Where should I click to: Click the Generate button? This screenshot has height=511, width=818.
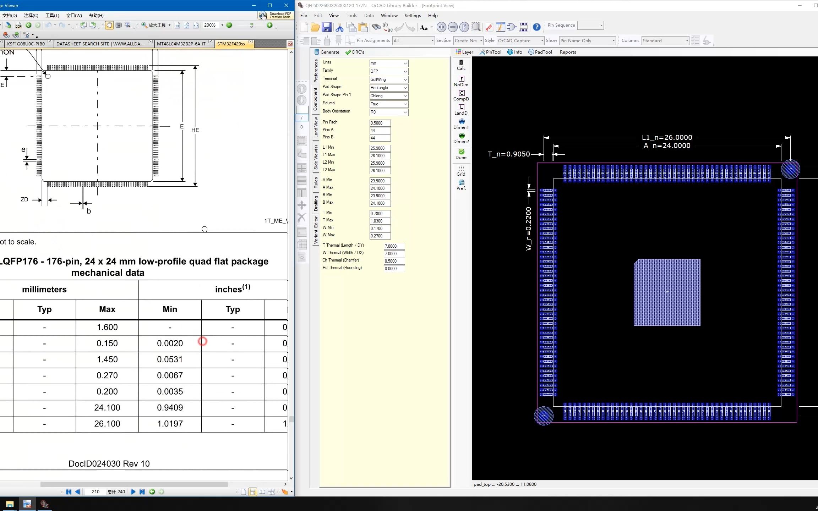tap(327, 52)
